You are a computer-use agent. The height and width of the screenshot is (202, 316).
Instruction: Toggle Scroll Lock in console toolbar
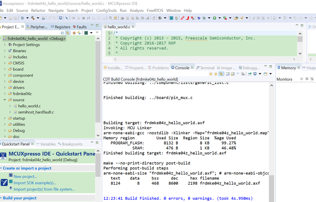click(233, 74)
